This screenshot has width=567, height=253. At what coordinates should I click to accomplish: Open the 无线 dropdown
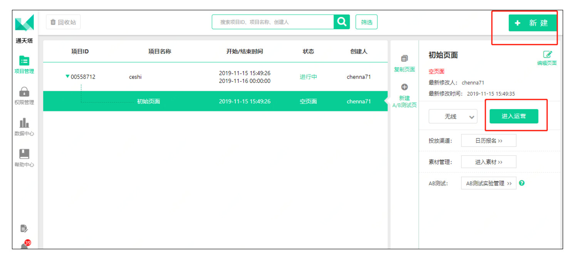pos(453,116)
